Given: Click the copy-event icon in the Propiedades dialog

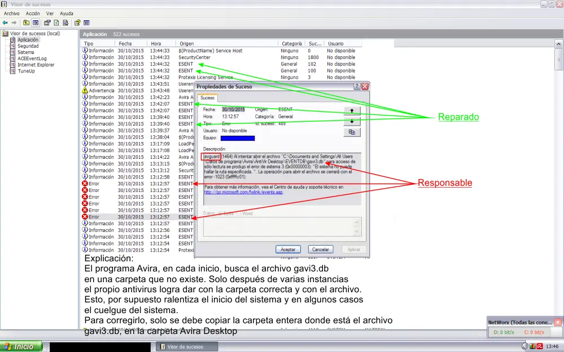Looking at the screenshot, I should (x=352, y=132).
